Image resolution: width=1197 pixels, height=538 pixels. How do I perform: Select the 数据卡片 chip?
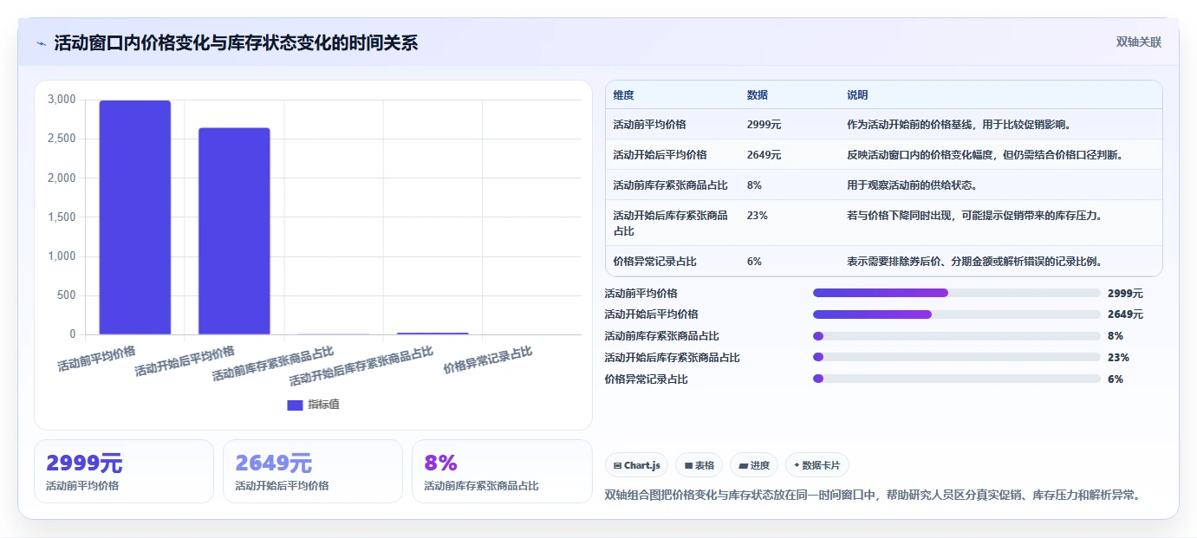click(816, 465)
